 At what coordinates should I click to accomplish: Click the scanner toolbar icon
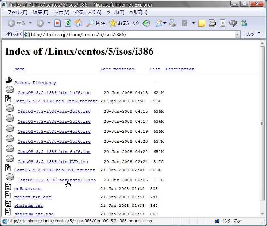(212, 23)
